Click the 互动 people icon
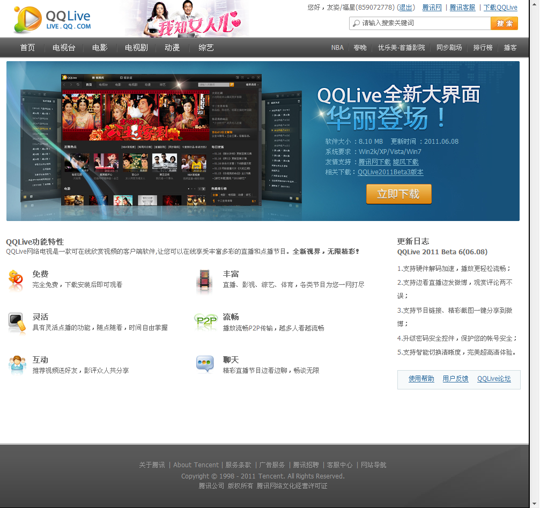540x508 pixels. (x=17, y=365)
